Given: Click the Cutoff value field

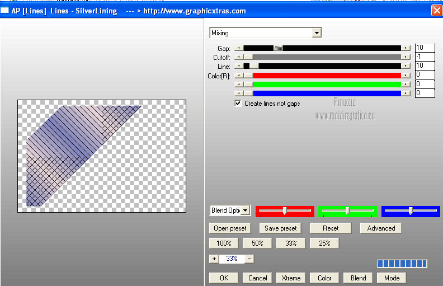Looking at the screenshot, I should [x=425, y=57].
